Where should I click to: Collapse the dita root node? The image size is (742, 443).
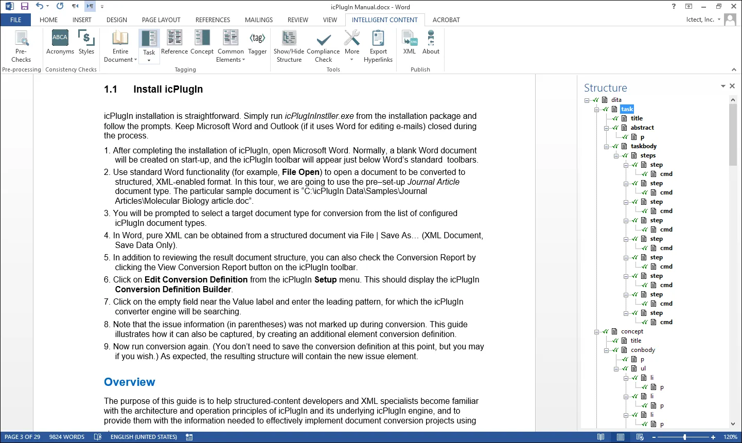click(x=587, y=100)
